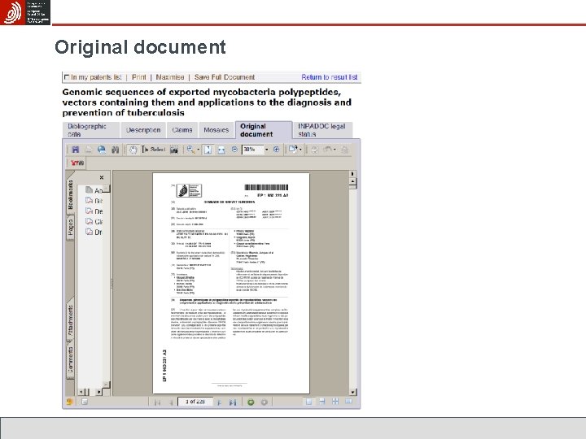This screenshot has height=439, width=586.
Task: Switch to facing pages layout
Action: [x=348, y=402]
